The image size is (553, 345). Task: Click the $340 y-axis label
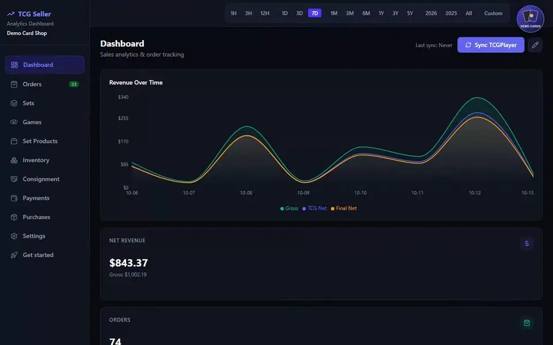click(x=123, y=97)
